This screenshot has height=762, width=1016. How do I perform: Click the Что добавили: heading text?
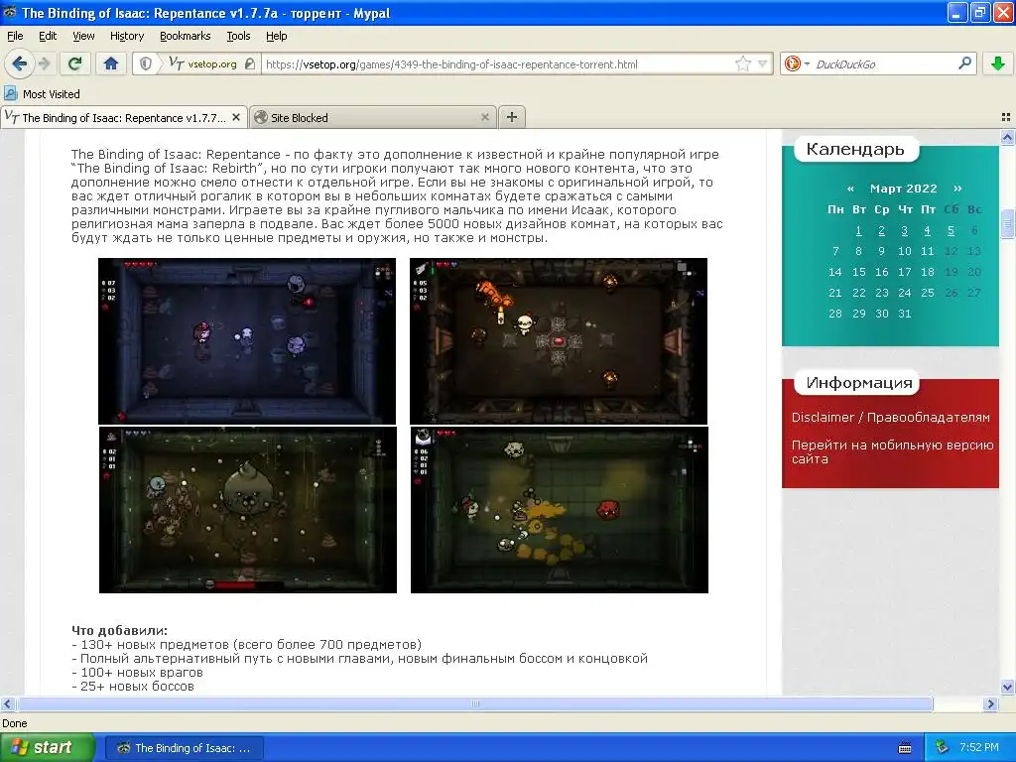tap(119, 630)
